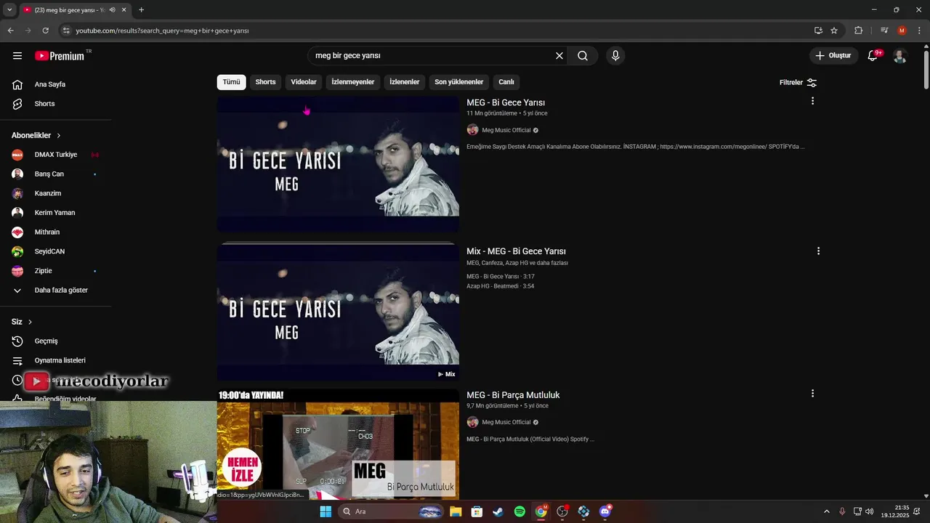Expand the Abonelikler section chevron
This screenshot has height=523, width=930.
click(x=59, y=136)
